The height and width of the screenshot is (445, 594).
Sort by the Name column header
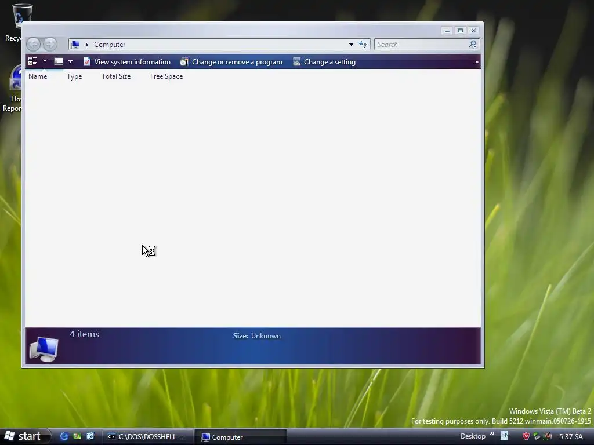(38, 76)
